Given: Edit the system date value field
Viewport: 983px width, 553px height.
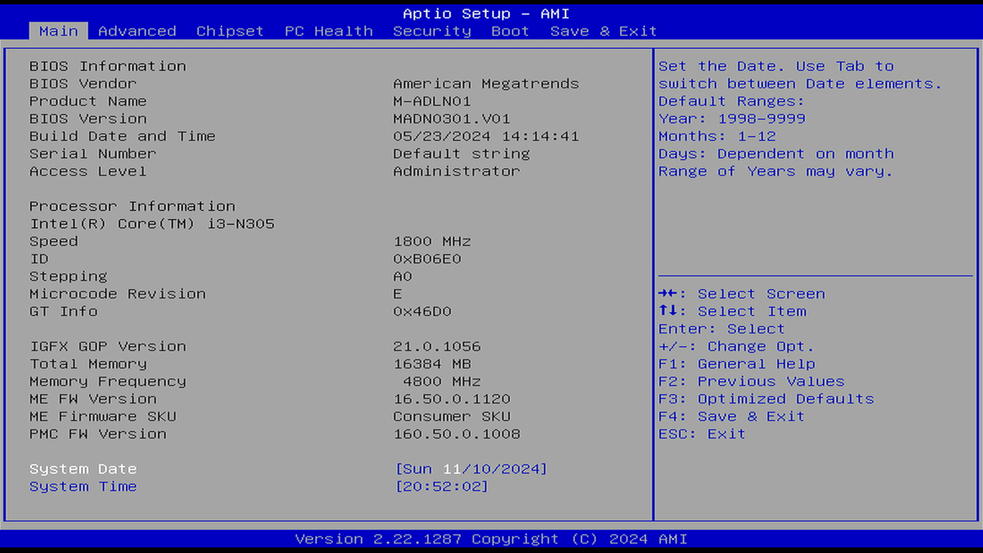Looking at the screenshot, I should (471, 469).
